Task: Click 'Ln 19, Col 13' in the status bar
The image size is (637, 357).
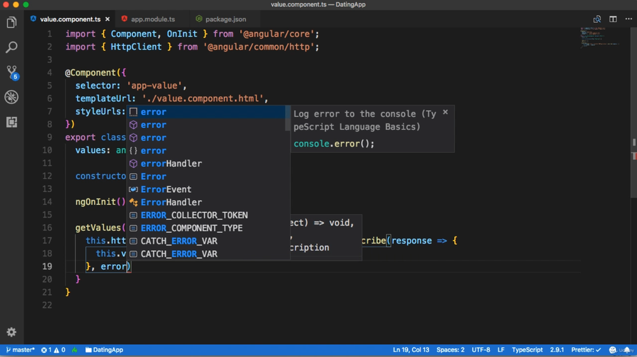Action: coord(411,350)
